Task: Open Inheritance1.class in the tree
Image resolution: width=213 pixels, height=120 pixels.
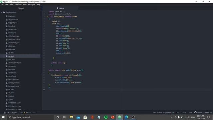Action: pos(15,106)
